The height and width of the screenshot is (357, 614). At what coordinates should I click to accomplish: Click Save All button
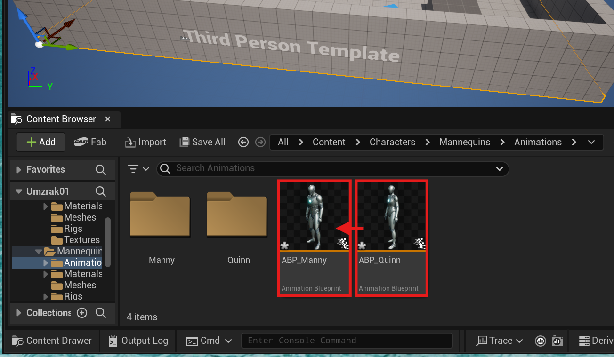click(202, 142)
